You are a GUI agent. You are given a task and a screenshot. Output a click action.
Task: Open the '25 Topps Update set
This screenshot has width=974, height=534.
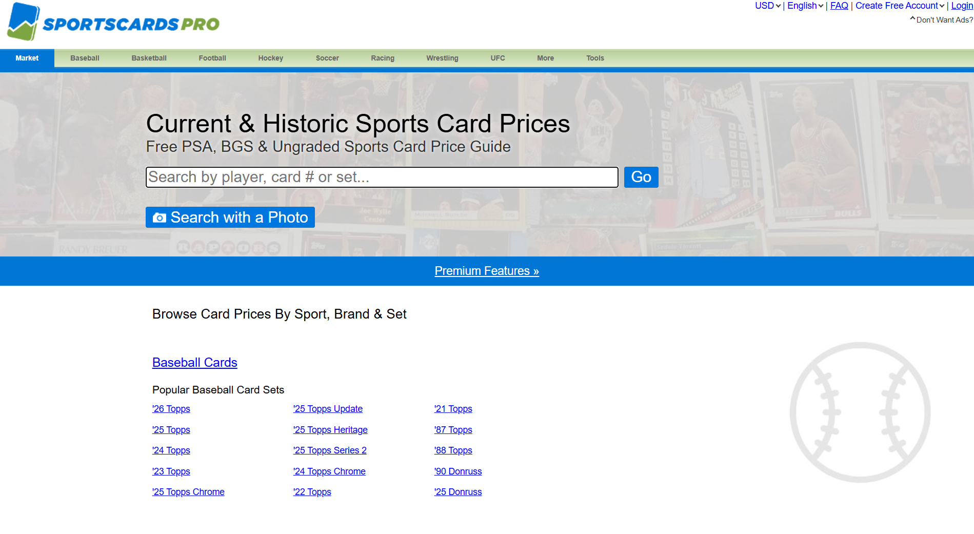[328, 409]
